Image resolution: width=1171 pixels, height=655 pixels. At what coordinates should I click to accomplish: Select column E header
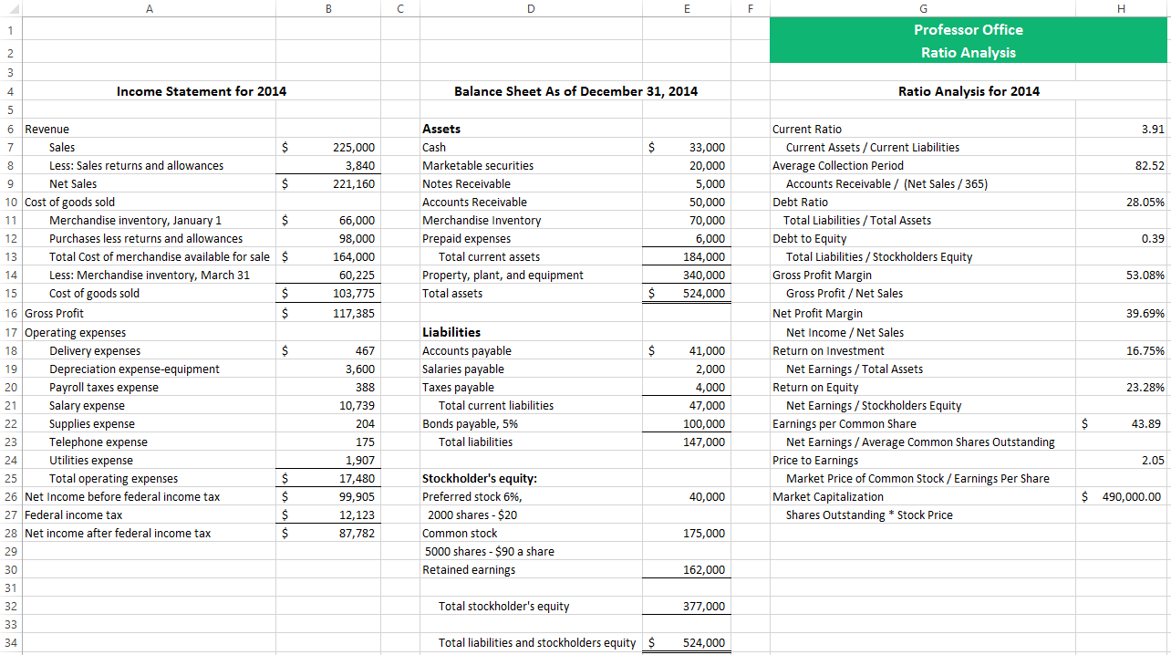tap(687, 8)
